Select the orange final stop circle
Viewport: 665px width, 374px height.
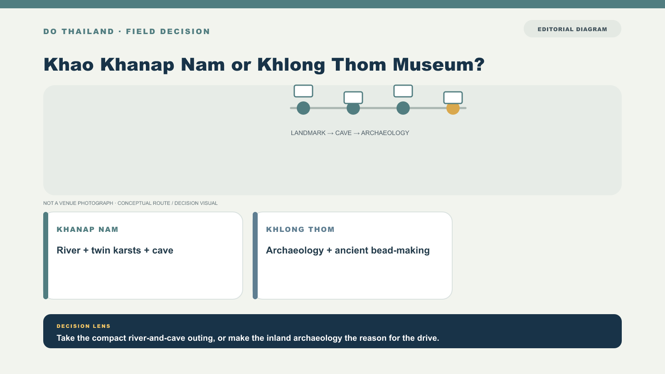453,108
